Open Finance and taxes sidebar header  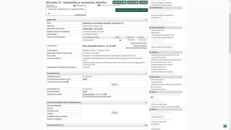click(x=166, y=27)
